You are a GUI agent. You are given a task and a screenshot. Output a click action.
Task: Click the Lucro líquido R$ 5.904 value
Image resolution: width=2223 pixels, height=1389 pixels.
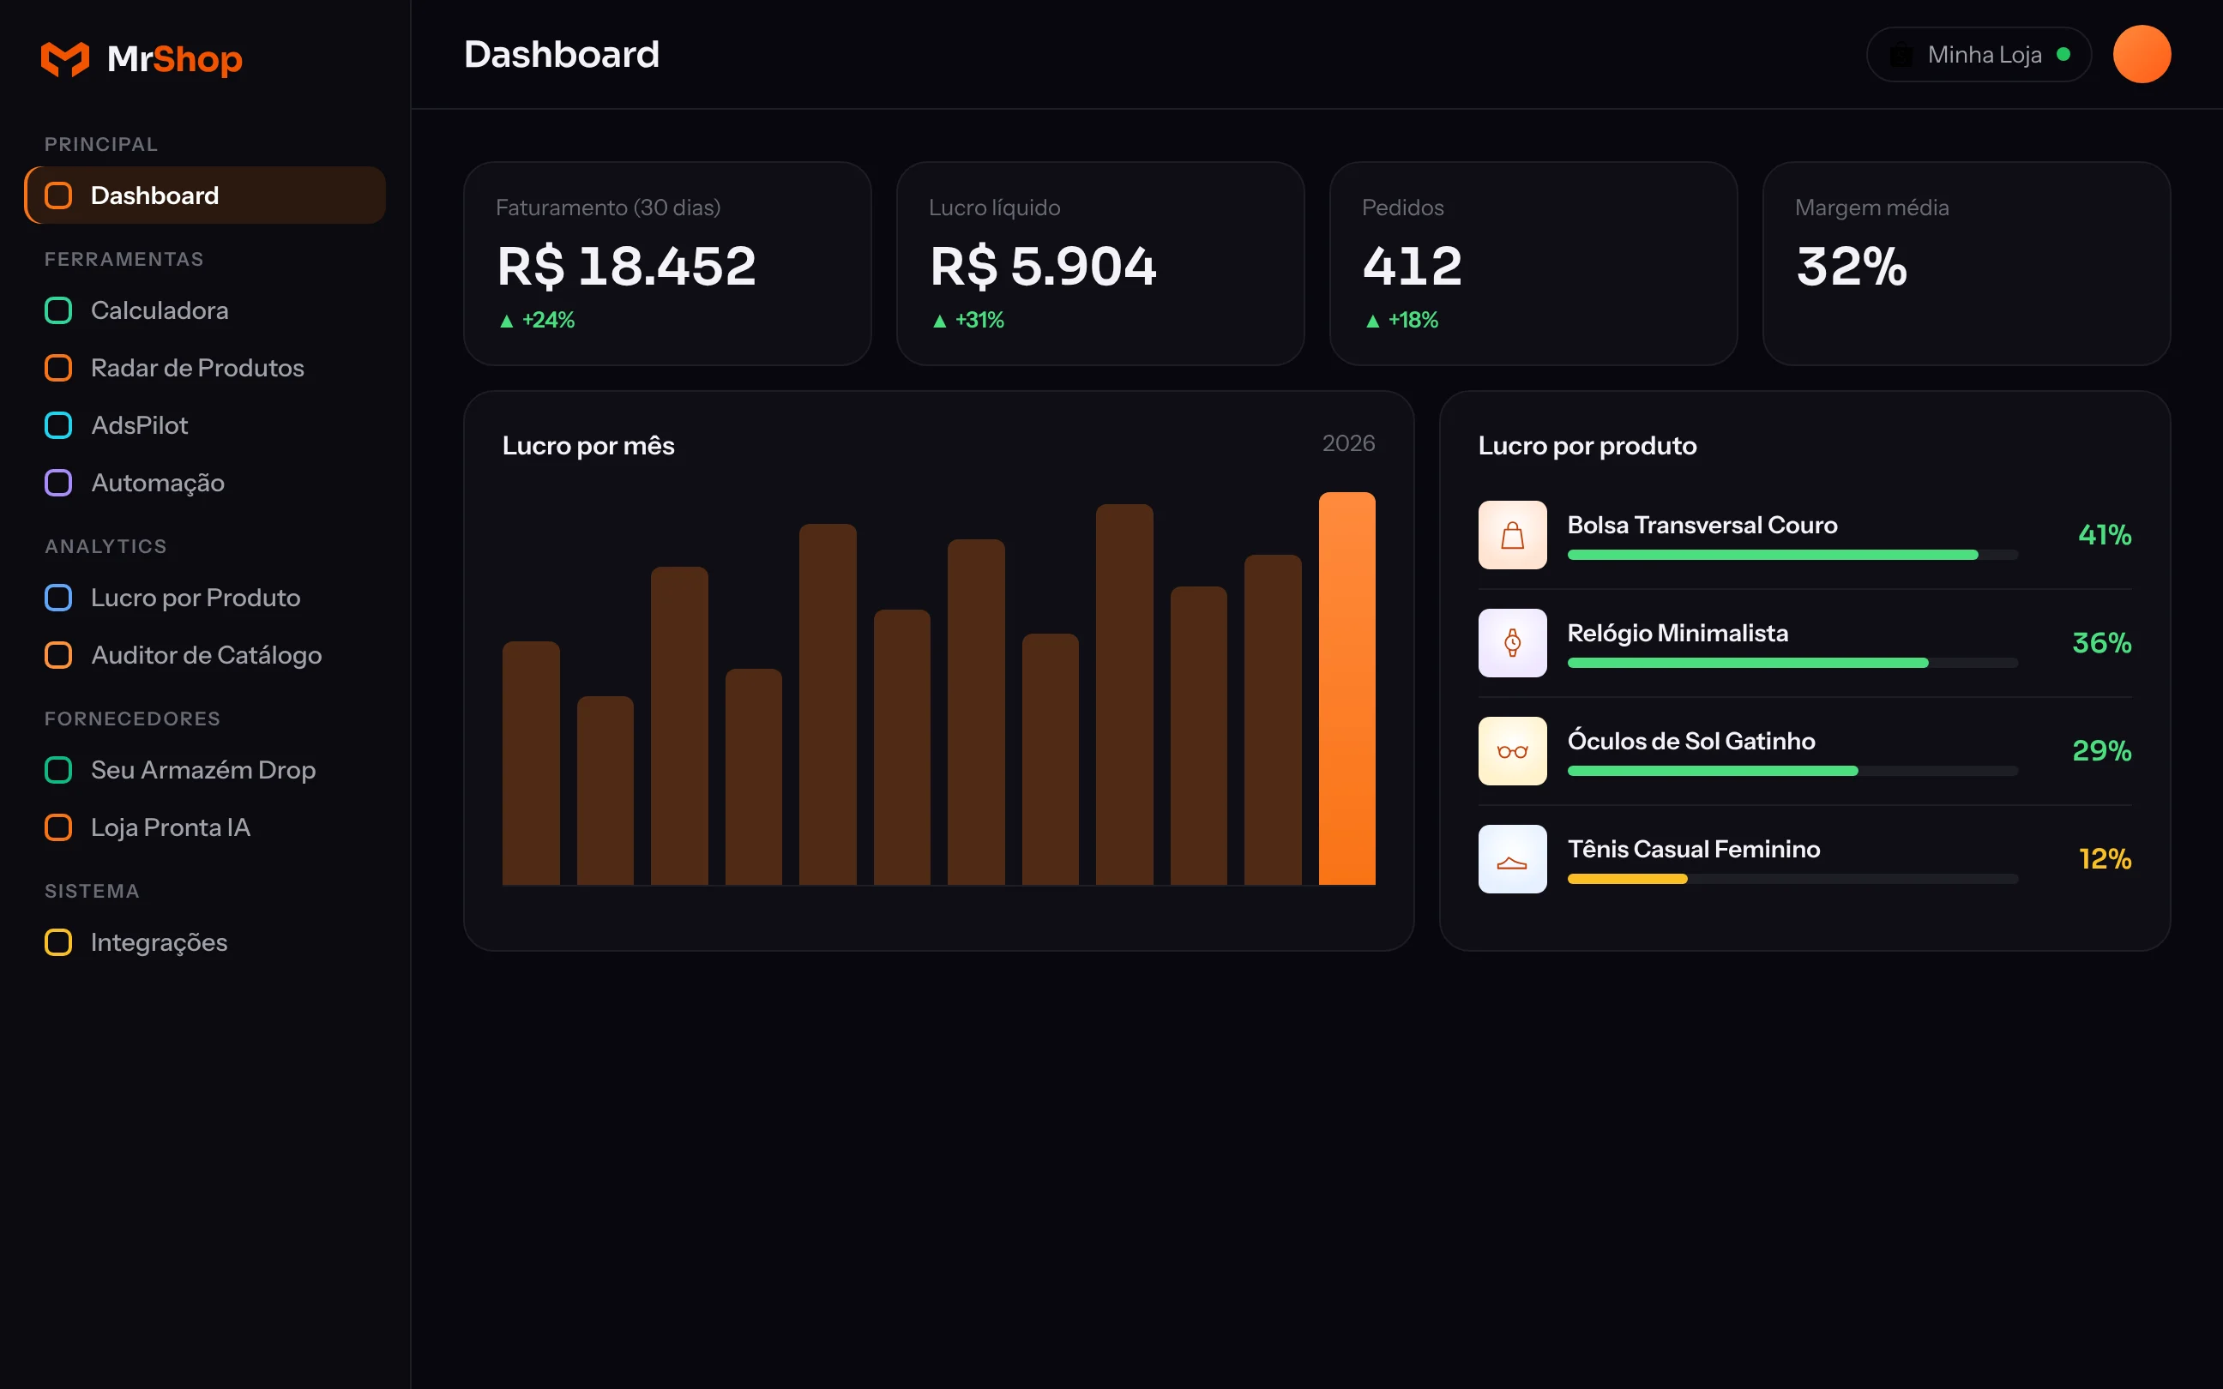[1043, 267]
